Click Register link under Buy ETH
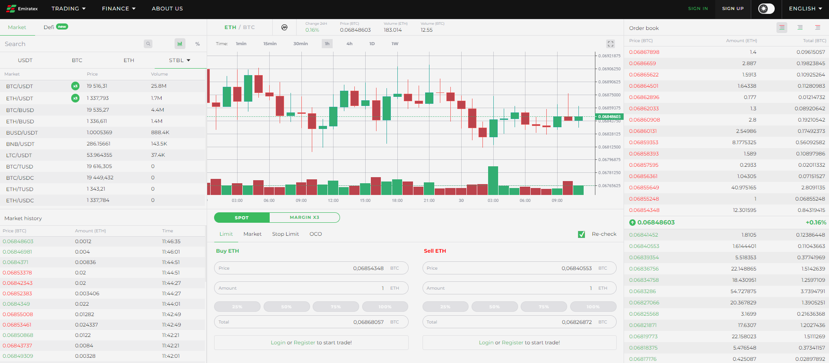Image resolution: width=829 pixels, height=363 pixels. [304, 343]
